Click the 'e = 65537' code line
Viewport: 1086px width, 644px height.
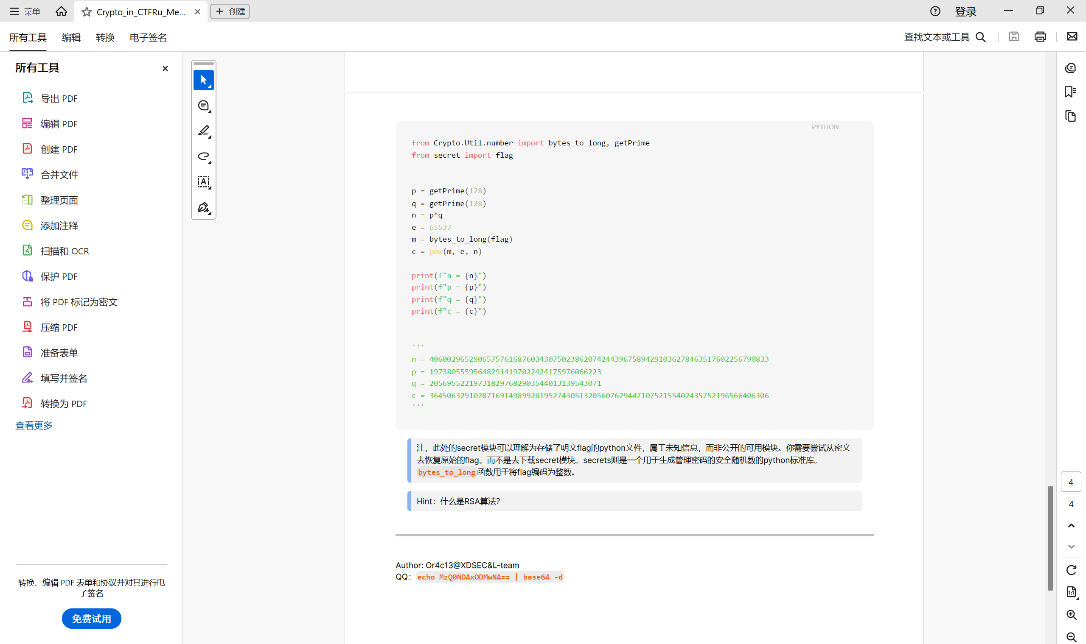(431, 227)
